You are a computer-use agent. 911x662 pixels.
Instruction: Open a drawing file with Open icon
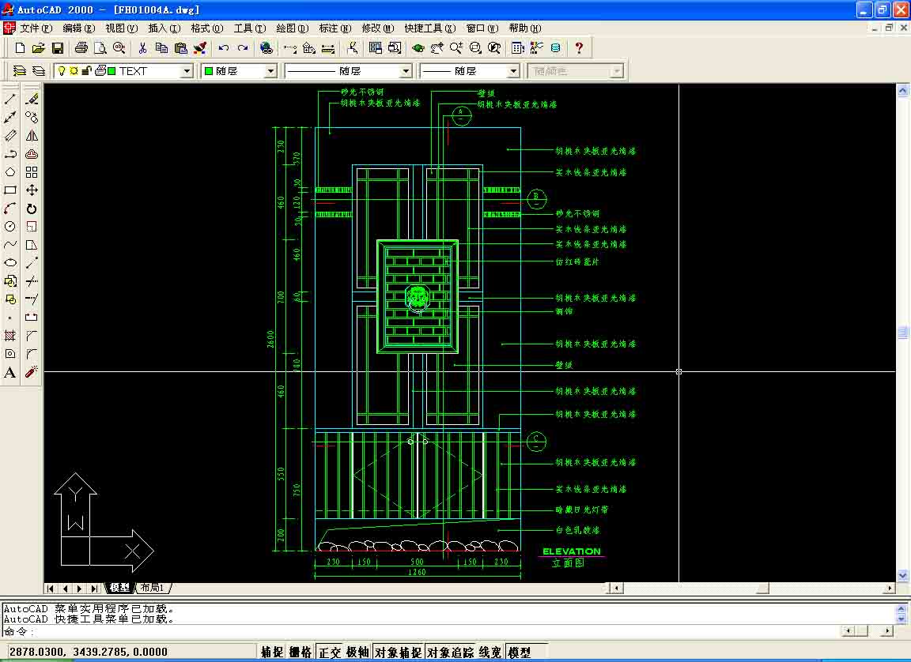[38, 48]
